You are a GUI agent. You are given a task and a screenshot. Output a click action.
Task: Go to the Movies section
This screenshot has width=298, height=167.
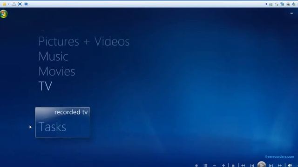(x=57, y=71)
